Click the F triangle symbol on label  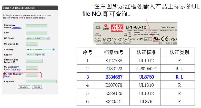pos(114,39)
